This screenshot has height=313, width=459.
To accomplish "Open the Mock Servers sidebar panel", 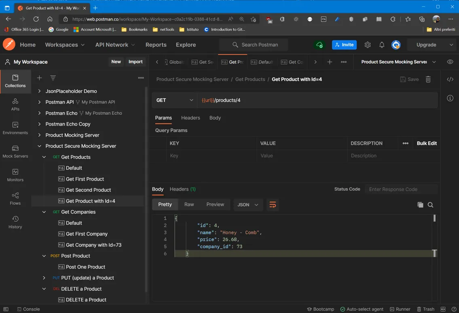I will click(15, 152).
